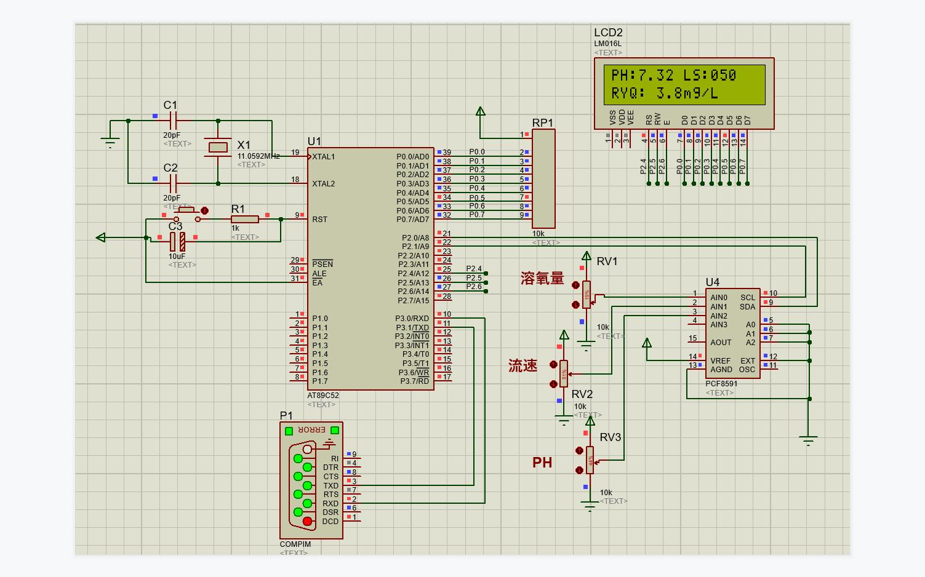Decrease RV1 with its lower red arrow
The height and width of the screenshot is (577, 925).
(576, 304)
